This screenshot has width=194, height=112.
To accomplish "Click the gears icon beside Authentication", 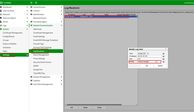I will (x=32, y=7).
